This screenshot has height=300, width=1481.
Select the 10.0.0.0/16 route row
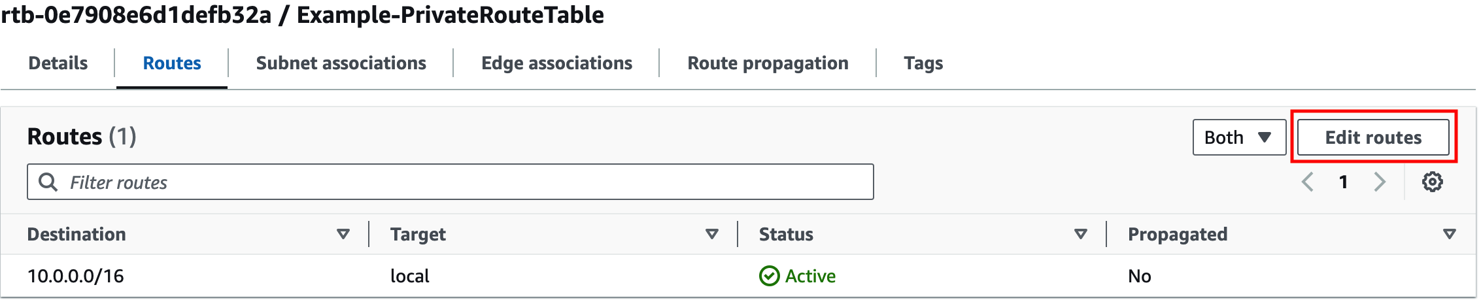[x=739, y=276]
